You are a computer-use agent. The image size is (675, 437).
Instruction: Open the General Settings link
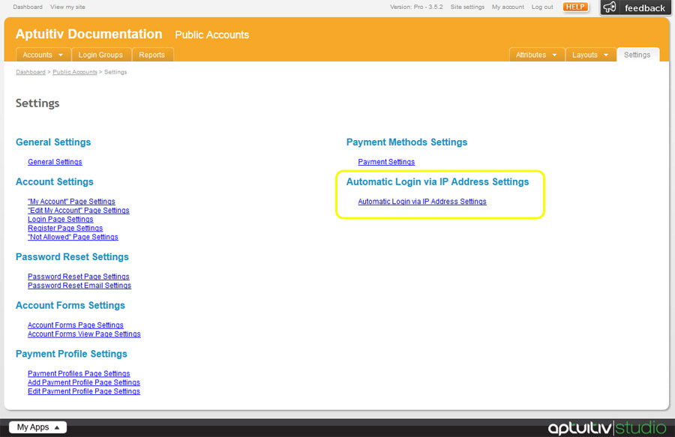pos(55,162)
